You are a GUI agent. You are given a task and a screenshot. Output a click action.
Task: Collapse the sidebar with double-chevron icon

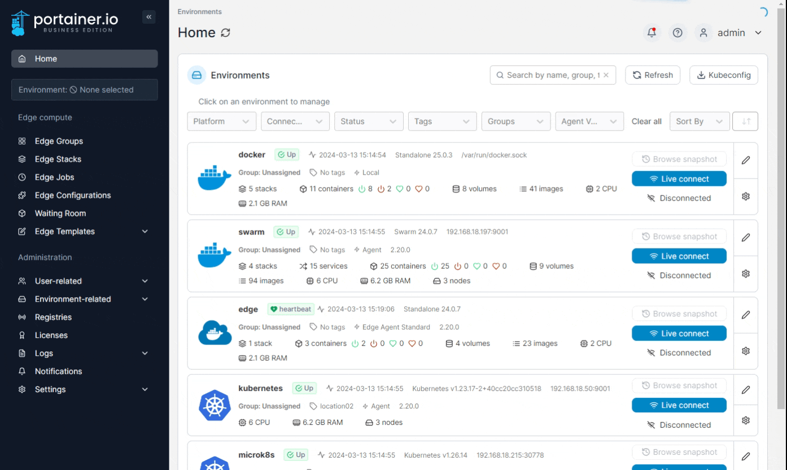tap(149, 17)
